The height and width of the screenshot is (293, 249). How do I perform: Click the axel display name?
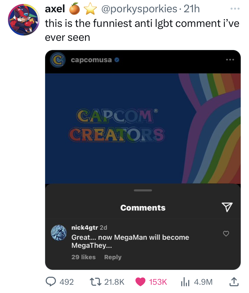tap(55, 9)
